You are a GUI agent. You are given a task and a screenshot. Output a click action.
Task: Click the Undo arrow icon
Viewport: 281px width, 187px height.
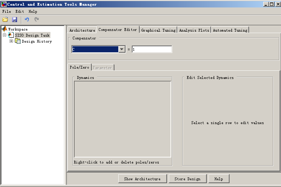[27, 19]
